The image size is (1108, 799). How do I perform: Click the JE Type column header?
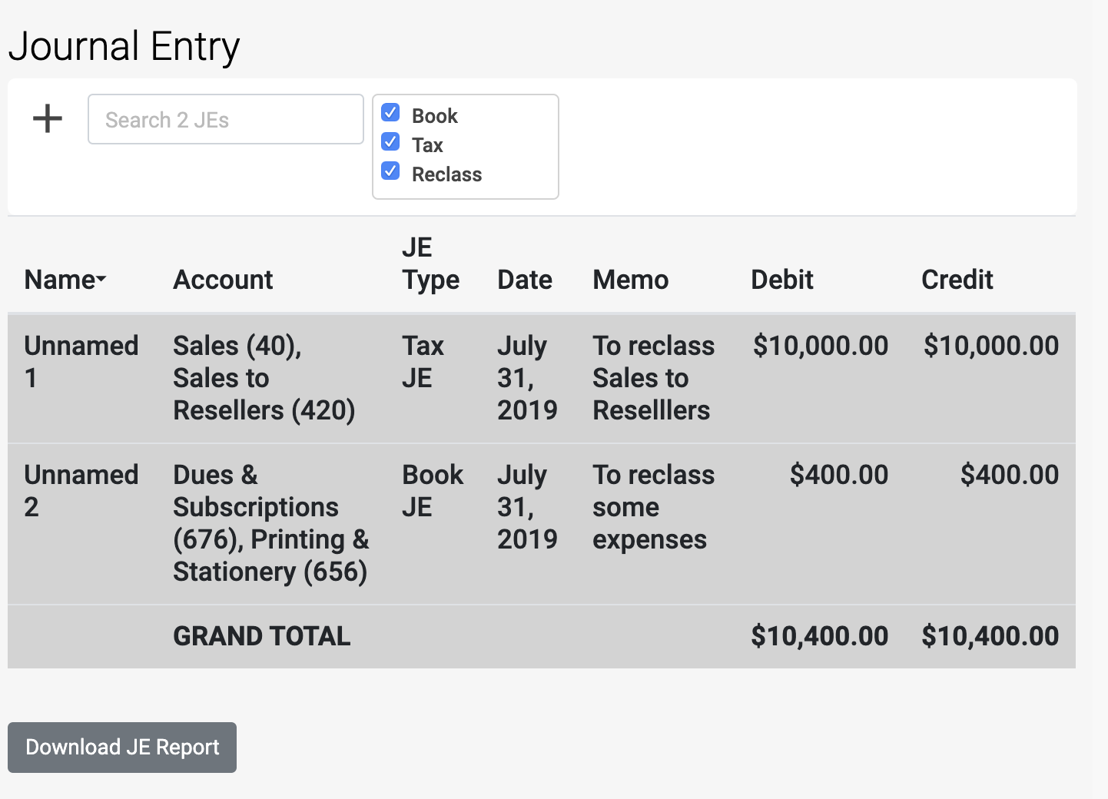[430, 264]
